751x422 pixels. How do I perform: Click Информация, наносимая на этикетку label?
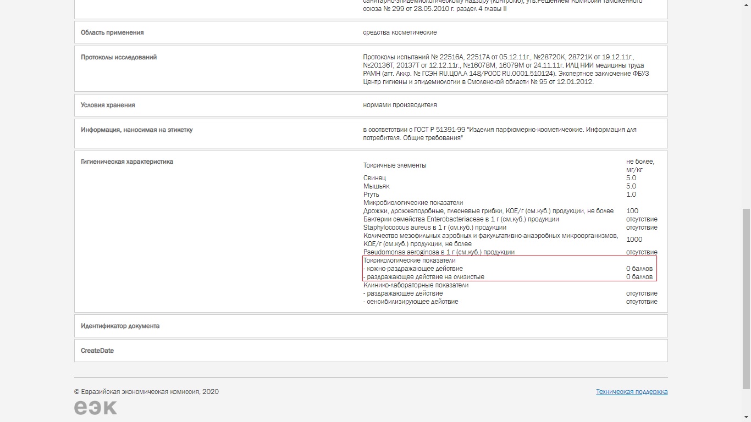(x=137, y=130)
